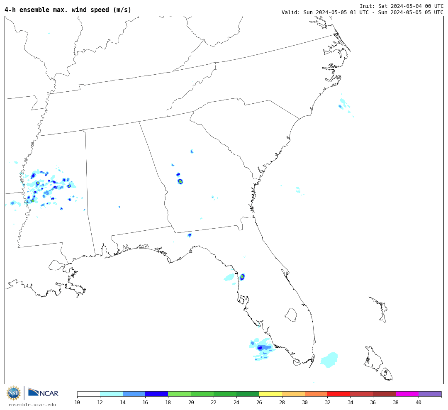
Task: Click the colorbar label 10
Action: pos(77,402)
